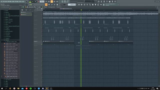Open the OPTIONS menu
This screenshot has width=160, height=90.
point(17,1)
